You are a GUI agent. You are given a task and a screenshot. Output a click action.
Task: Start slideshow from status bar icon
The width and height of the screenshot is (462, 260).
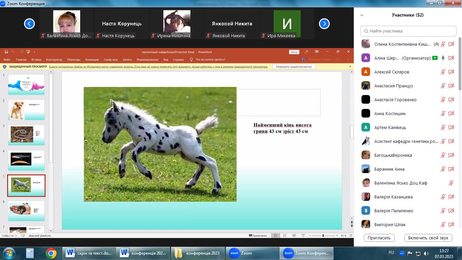303,236
